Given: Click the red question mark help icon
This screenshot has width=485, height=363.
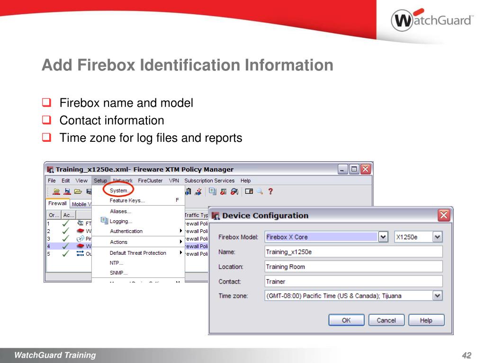Looking at the screenshot, I should [x=270, y=191].
